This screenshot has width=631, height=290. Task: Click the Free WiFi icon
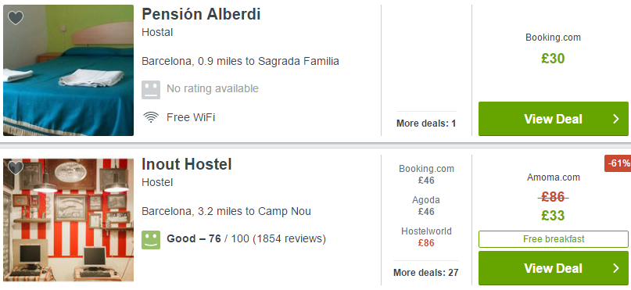pos(151,117)
